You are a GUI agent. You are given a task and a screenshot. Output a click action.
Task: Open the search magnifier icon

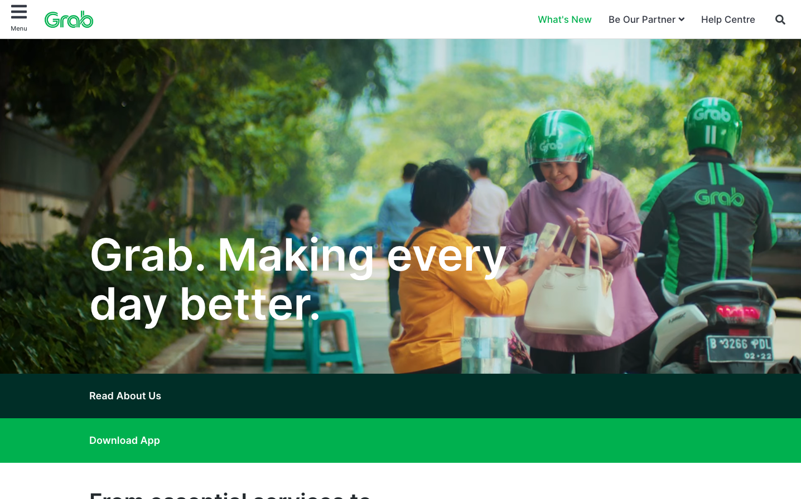(x=780, y=19)
